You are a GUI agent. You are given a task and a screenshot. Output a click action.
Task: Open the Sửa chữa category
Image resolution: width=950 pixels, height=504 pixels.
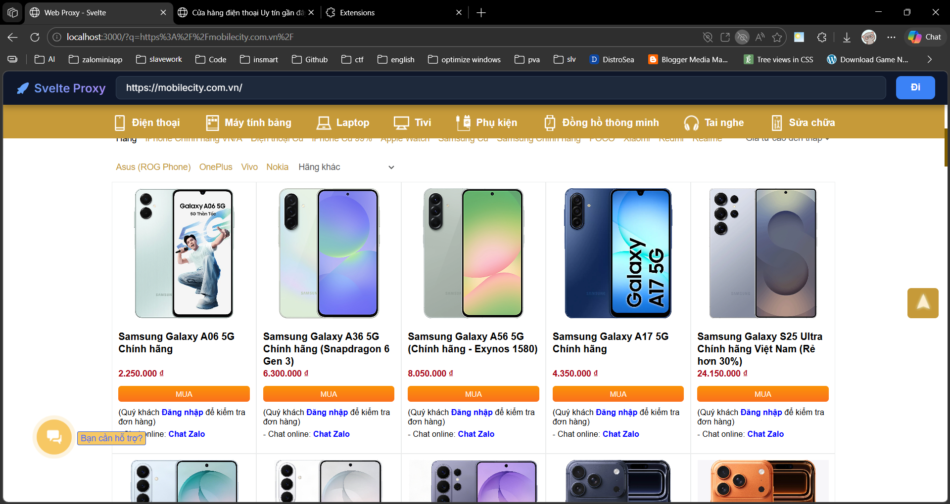803,123
